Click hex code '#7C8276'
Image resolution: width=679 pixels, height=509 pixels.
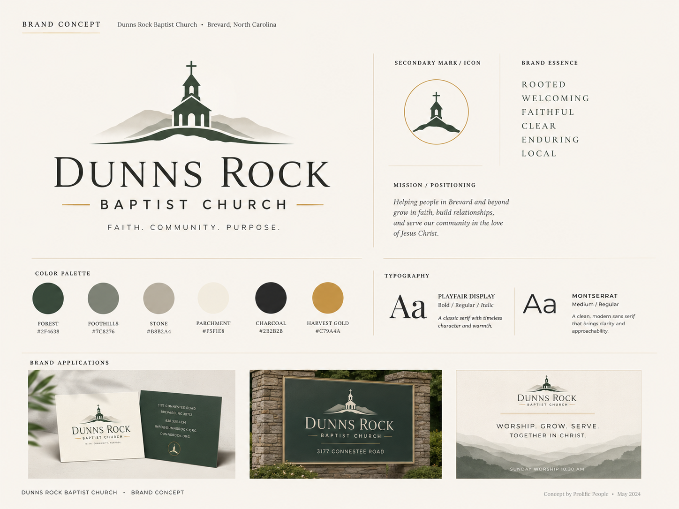(103, 331)
